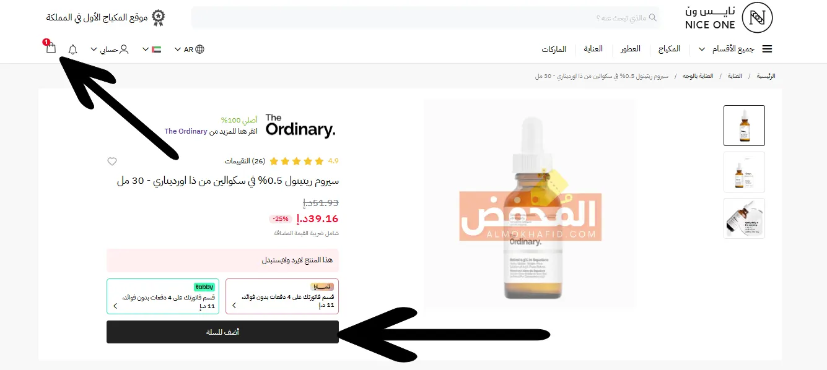
Task: Click the account user icon
Action: pyautogui.click(x=124, y=49)
